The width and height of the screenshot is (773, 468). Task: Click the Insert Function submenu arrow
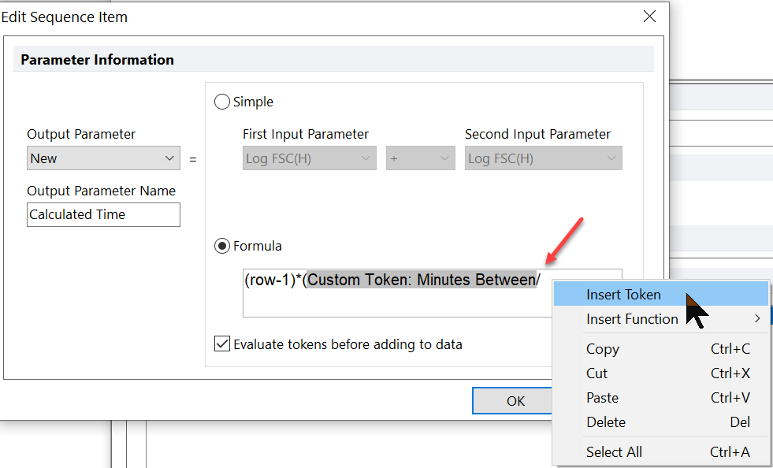coord(757,319)
